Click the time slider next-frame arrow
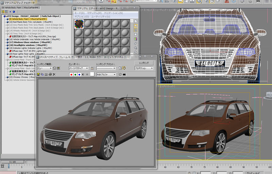Screen dimensions: 272x174 (26, 162)
